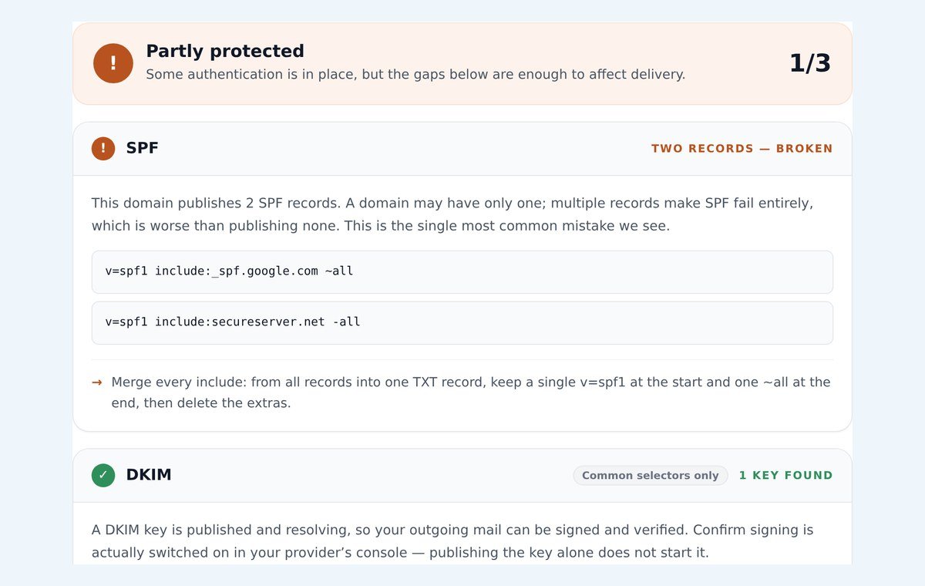925x586 pixels.
Task: Click the green DKIM checkmark icon
Action: [x=103, y=475]
